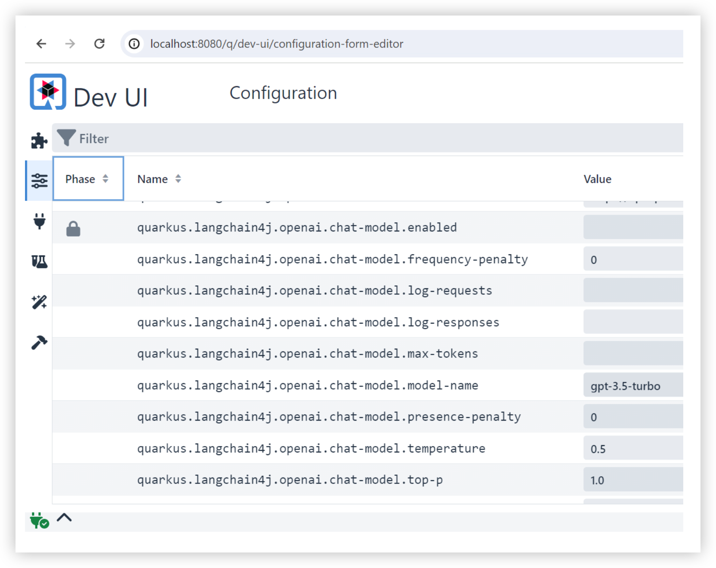Expand the footer panel with the up chevron
The image size is (716, 568).
[64, 518]
